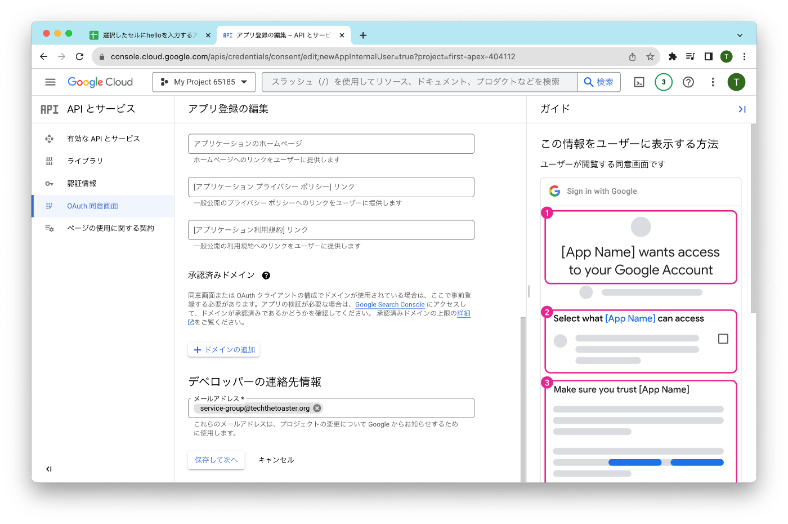Image resolution: width=788 pixels, height=524 pixels.
Task: Click the アプリケーション利用規約 リンク input field
Action: (x=331, y=230)
